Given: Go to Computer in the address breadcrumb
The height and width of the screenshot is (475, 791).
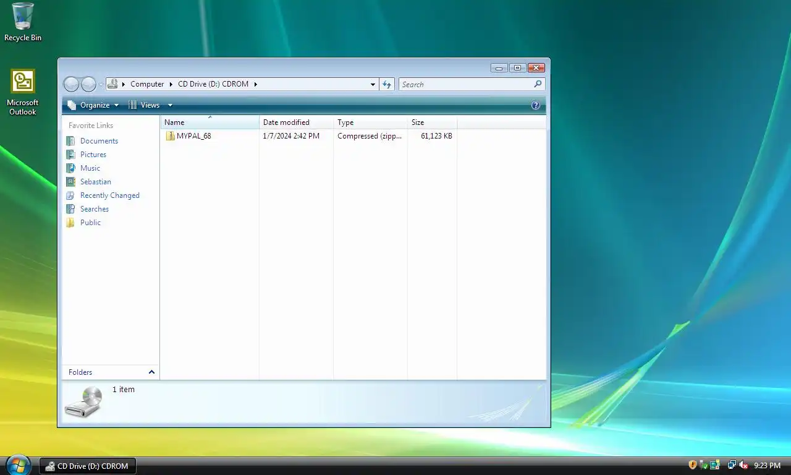Looking at the screenshot, I should point(147,84).
